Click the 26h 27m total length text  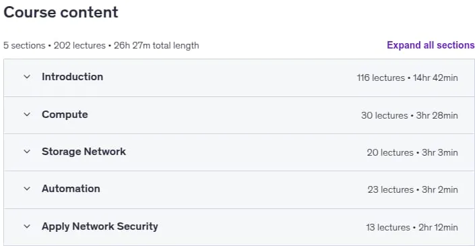coord(156,45)
